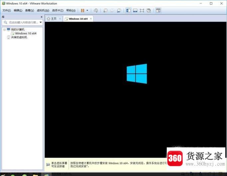Click the VMware icon in title bar
227x176 pixels.
tap(3, 3)
